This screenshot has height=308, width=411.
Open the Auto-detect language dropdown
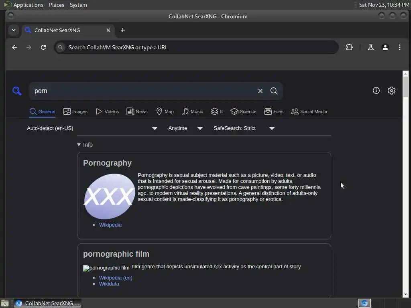[92, 128]
